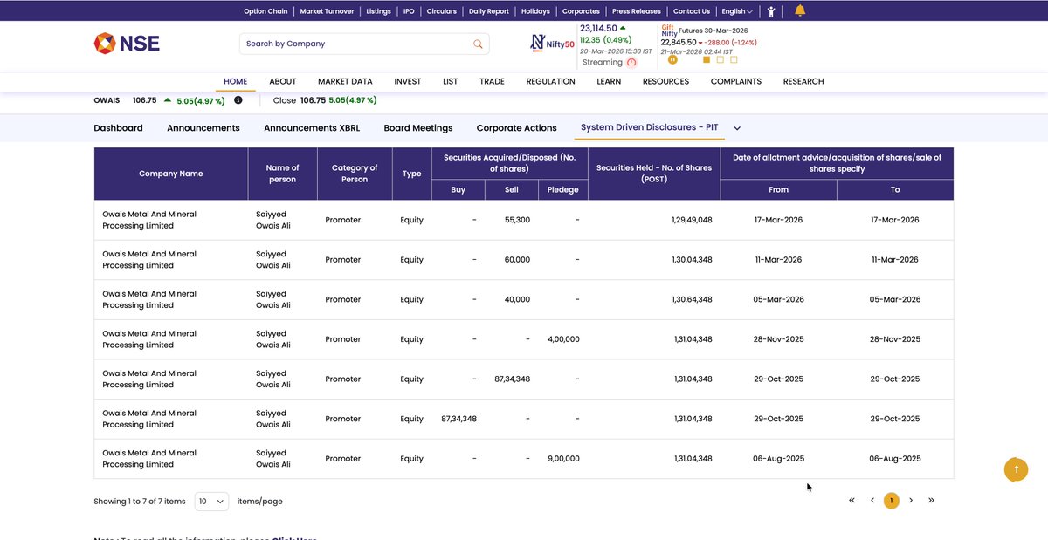Click the Streaming clock icon
This screenshot has width=1048, height=540.
pyautogui.click(x=631, y=63)
